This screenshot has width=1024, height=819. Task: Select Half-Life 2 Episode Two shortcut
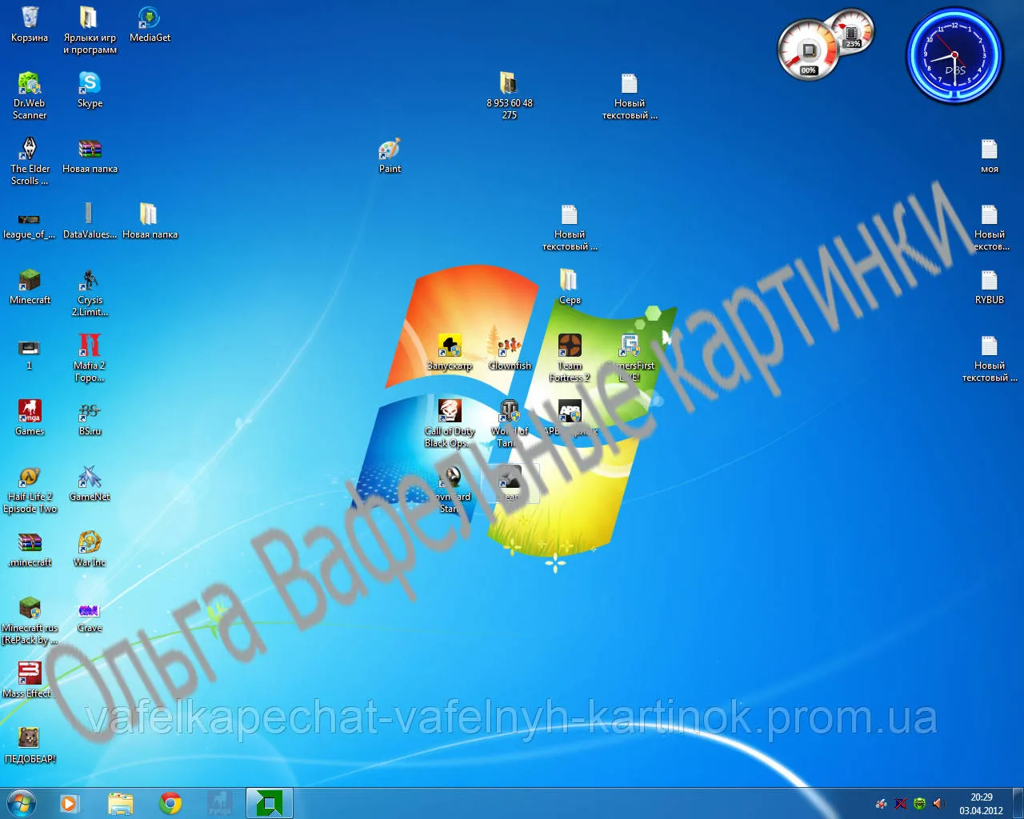(x=30, y=489)
